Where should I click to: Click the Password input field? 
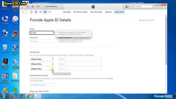click(42, 41)
